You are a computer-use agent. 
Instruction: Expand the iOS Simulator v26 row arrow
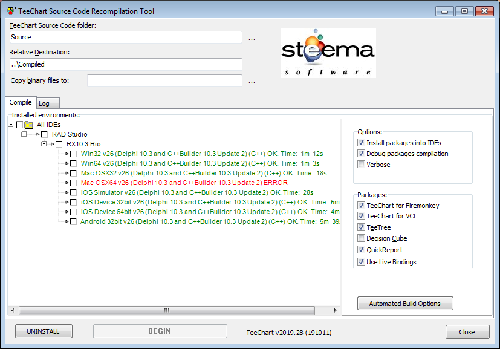67,192
